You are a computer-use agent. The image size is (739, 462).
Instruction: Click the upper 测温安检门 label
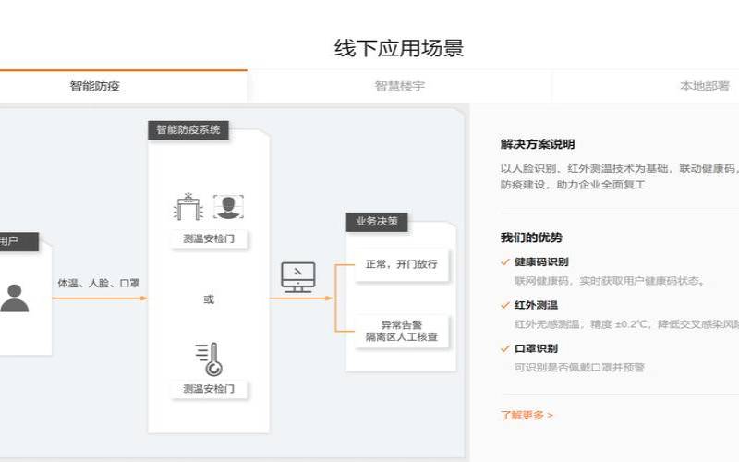(209, 238)
